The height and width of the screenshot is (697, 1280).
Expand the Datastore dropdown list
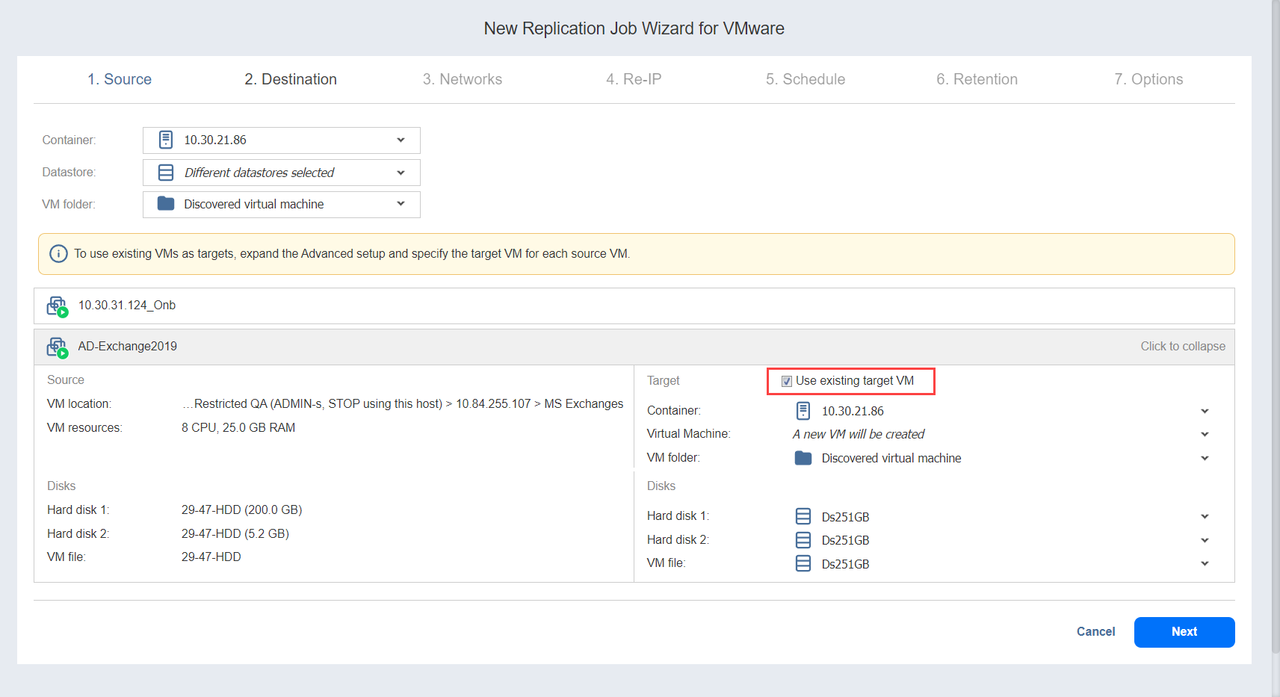coord(401,173)
